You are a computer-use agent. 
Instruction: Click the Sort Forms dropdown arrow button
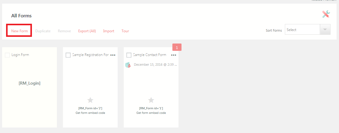click(325, 30)
